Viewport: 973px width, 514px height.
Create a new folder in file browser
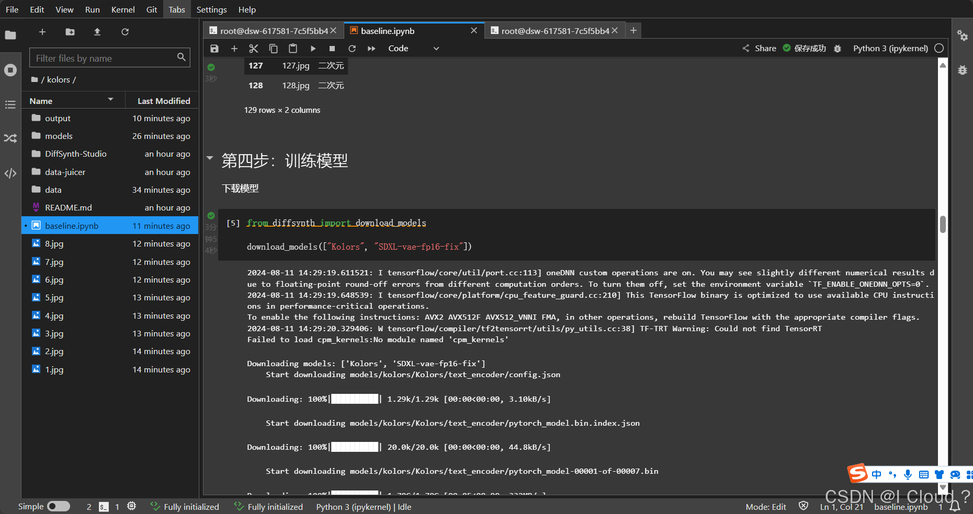click(70, 32)
